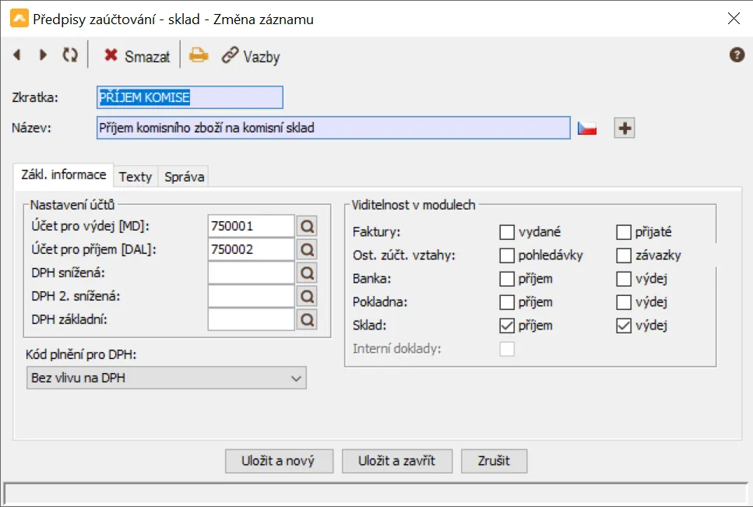Screen dimensions: 753x507
Task: Open help question mark icon
Action: click(x=737, y=55)
